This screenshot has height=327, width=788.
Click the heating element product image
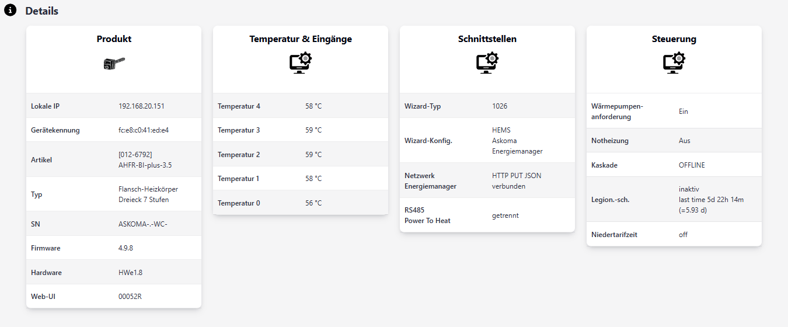pos(114,64)
